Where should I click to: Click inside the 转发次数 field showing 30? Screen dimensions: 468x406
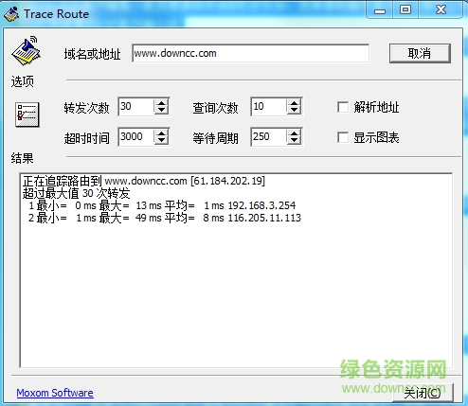point(136,107)
